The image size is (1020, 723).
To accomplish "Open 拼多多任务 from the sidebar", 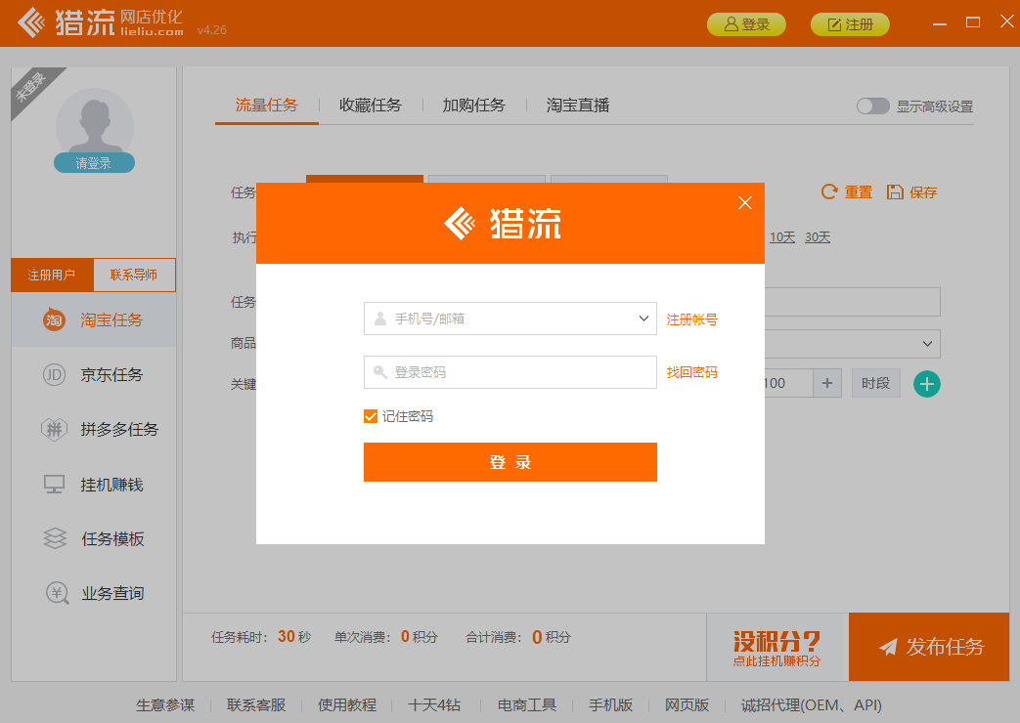I will pyautogui.click(x=94, y=429).
